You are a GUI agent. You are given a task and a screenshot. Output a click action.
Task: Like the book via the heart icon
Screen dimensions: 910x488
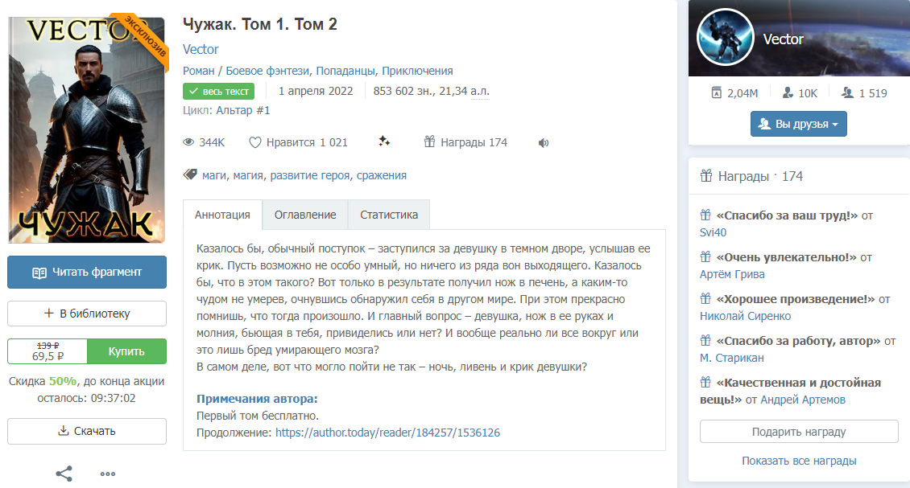pyautogui.click(x=254, y=142)
